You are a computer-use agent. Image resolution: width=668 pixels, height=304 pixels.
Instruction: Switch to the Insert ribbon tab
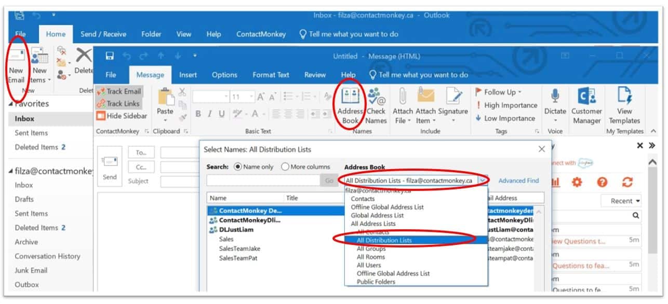point(188,74)
